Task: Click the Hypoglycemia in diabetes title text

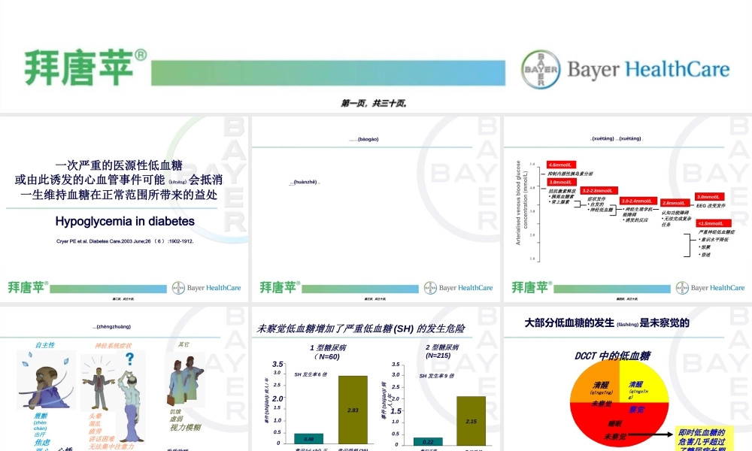Action: 124,221
